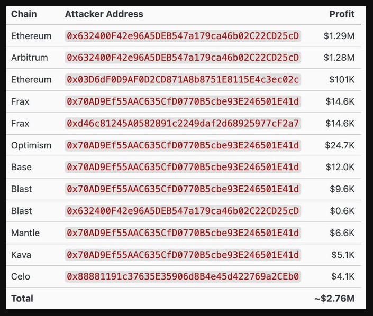Click the Chain column header
Image resolution: width=373 pixels, height=316 pixels.
pyautogui.click(x=24, y=14)
